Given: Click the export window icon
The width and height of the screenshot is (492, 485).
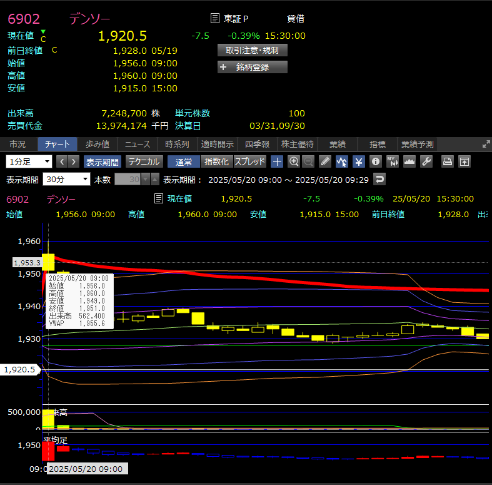Looking at the screenshot, I should 464,162.
